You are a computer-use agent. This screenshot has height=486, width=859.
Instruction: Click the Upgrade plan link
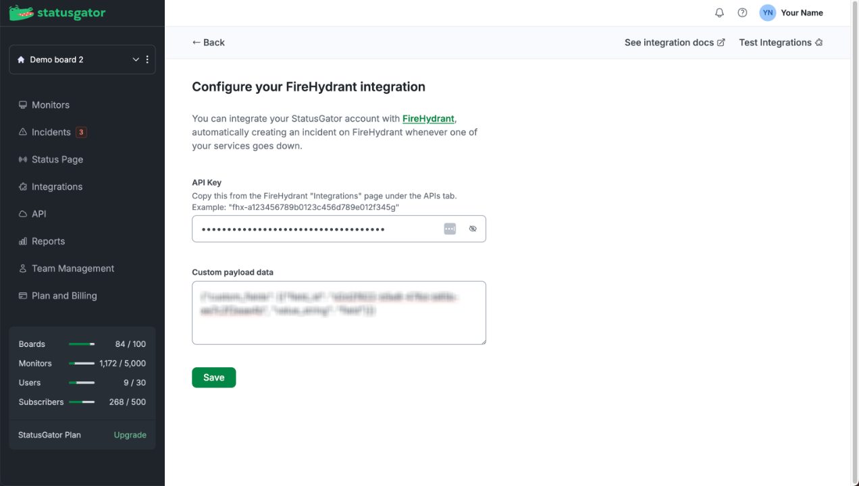tap(130, 435)
